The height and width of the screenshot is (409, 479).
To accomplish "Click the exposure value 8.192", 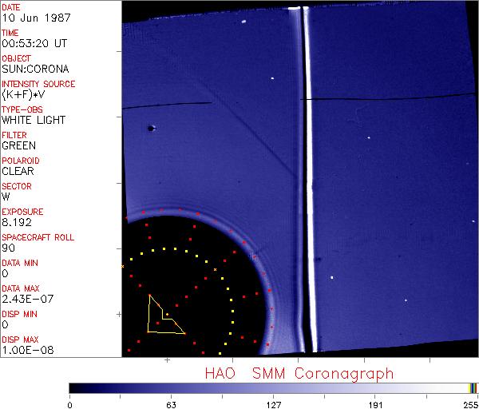I will [x=17, y=222].
